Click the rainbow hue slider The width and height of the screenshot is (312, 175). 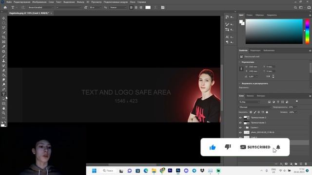(x=308, y=31)
